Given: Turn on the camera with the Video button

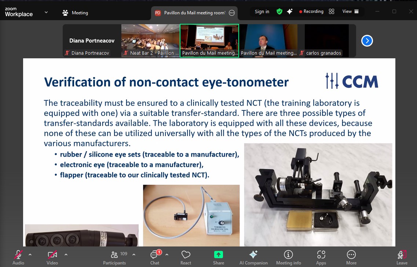Looking at the screenshot, I should tap(52, 257).
